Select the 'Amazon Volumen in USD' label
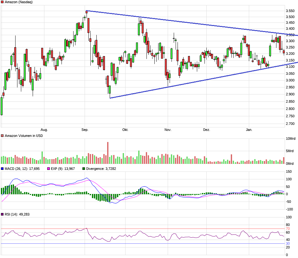The image size is (298, 258). (x=24, y=136)
